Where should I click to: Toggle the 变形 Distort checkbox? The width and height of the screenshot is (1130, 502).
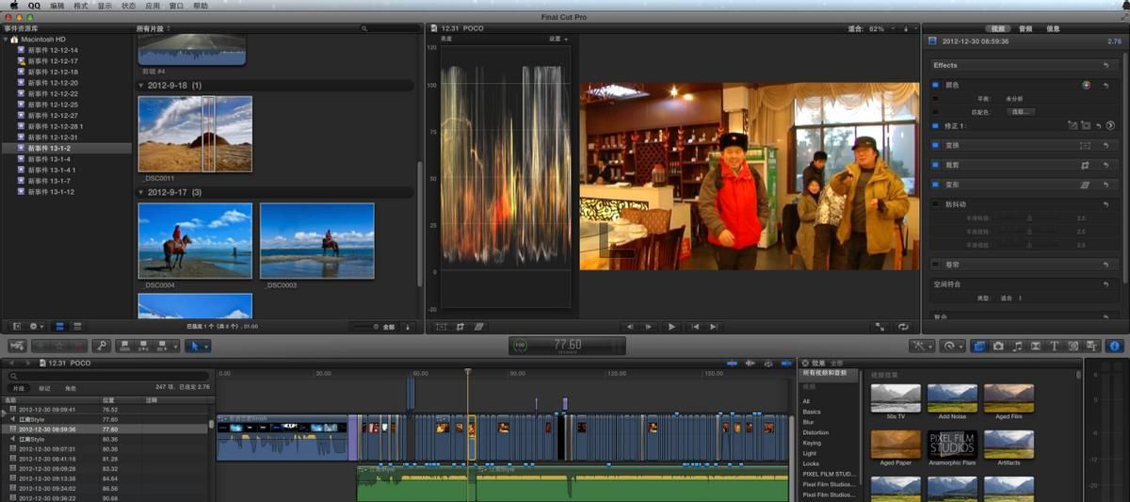coord(935,185)
